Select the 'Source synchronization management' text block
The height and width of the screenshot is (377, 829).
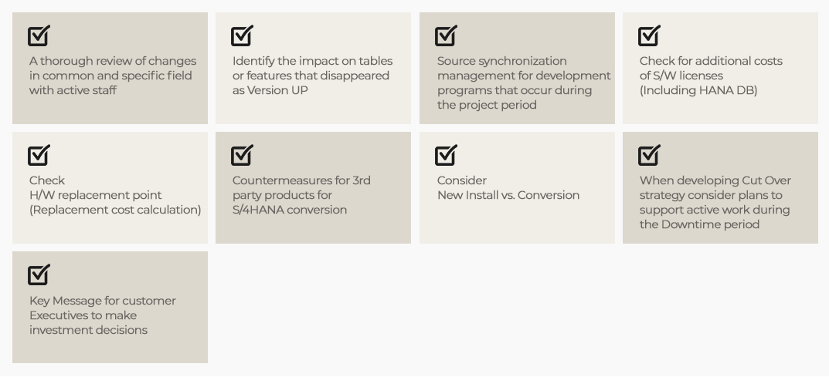(x=524, y=82)
